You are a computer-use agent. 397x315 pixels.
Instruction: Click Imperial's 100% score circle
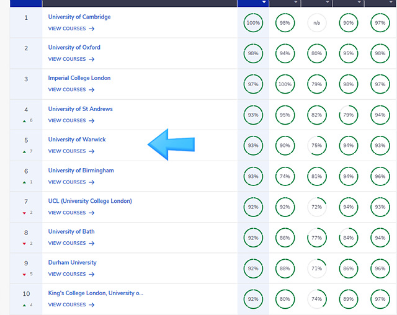click(x=285, y=84)
